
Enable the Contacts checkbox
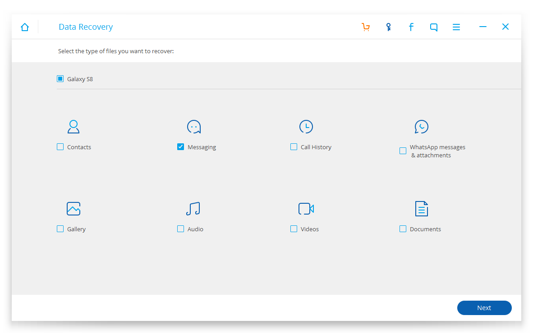(60, 147)
